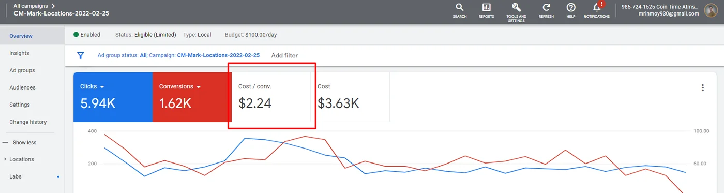Image resolution: width=724 pixels, height=193 pixels.
Task: Click the Ad group status: All filter
Action: (x=122, y=55)
